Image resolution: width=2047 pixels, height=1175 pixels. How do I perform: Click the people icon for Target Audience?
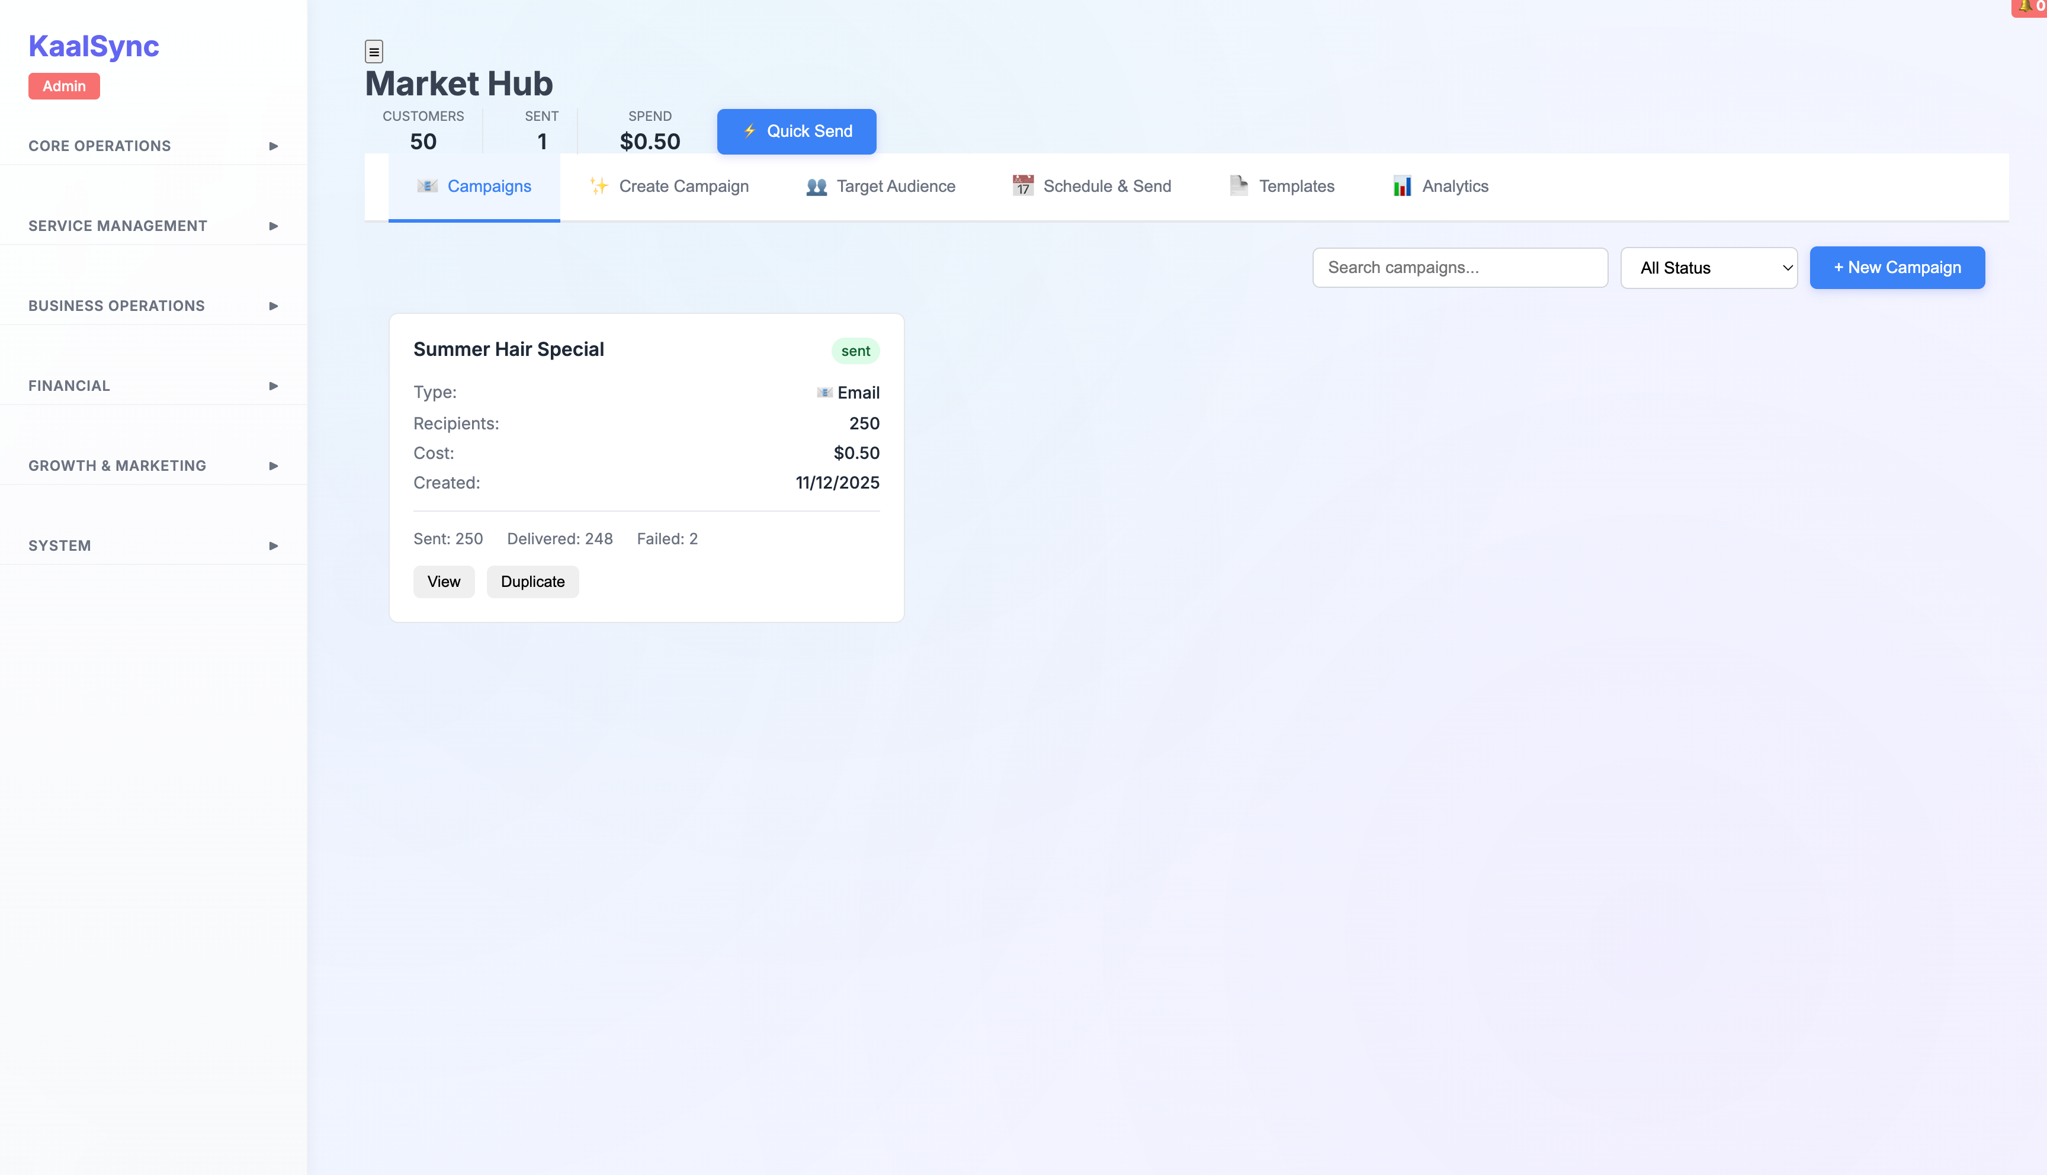coord(817,187)
